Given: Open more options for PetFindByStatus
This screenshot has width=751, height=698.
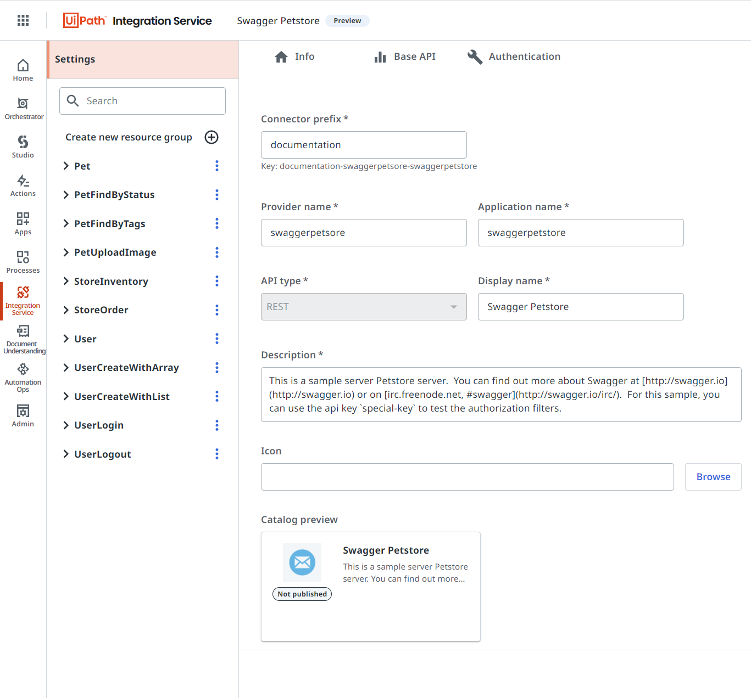Looking at the screenshot, I should pyautogui.click(x=217, y=195).
